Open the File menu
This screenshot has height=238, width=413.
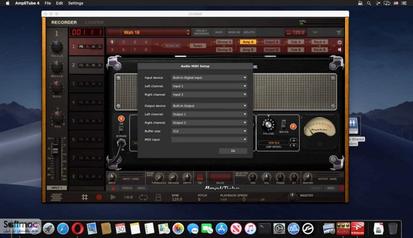[48, 3]
